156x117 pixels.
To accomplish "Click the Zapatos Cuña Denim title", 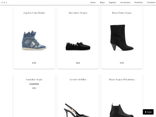I will pos(34,13).
